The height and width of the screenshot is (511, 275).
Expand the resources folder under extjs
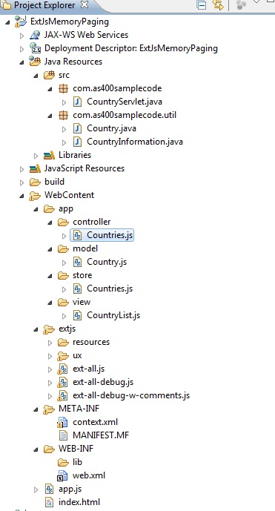pos(50,343)
